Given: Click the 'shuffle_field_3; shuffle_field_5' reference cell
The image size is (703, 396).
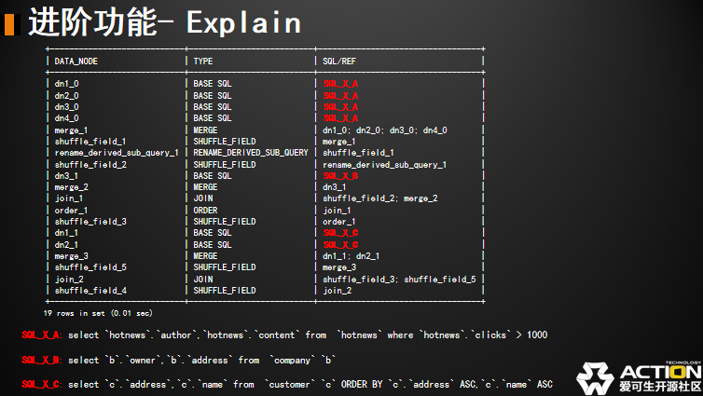Looking at the screenshot, I should click(x=400, y=279).
